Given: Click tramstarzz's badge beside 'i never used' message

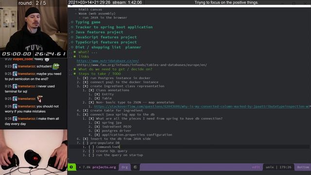Looking at the screenshot, I should 15,87.
